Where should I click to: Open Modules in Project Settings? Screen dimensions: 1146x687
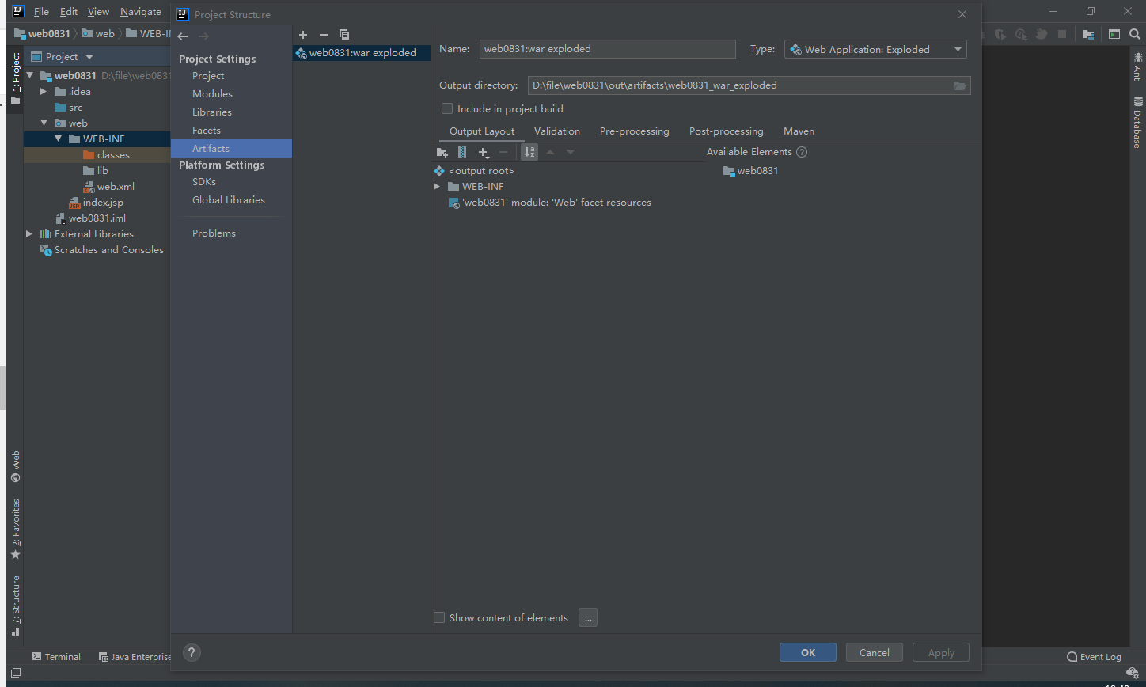212,94
